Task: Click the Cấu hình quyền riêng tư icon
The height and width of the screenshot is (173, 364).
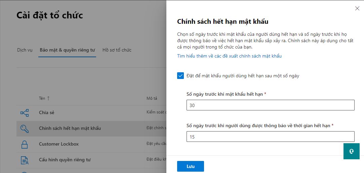Action: point(25,160)
